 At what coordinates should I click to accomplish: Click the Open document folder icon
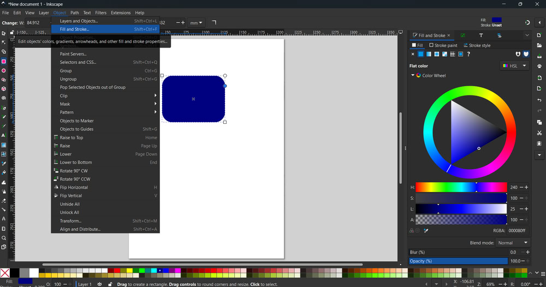pos(539,45)
